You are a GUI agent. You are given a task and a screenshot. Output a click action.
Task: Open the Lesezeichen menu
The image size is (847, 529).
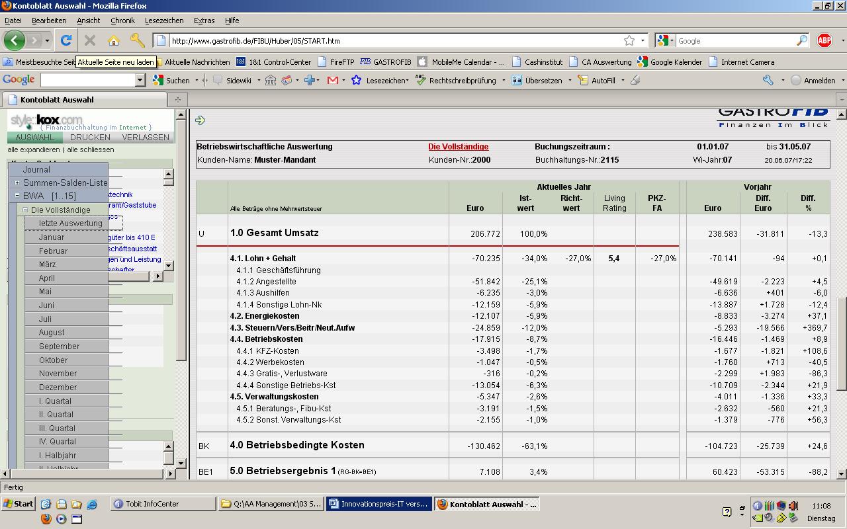[165, 20]
